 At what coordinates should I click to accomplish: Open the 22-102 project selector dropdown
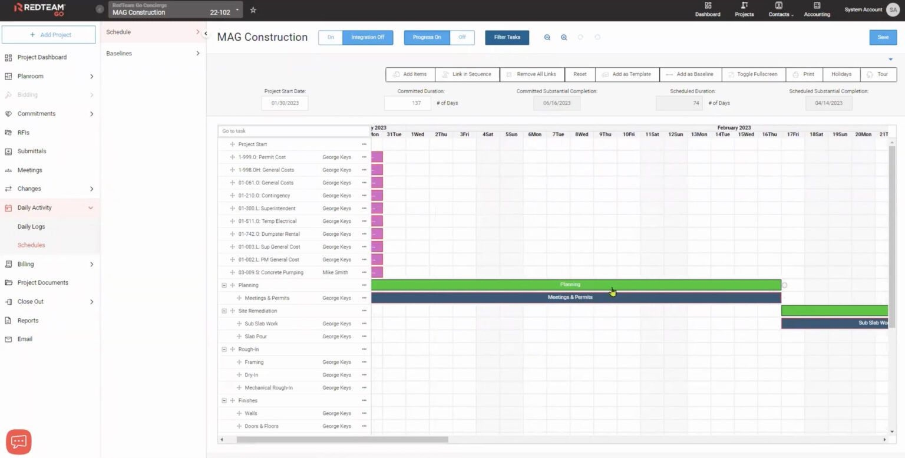tap(237, 9)
